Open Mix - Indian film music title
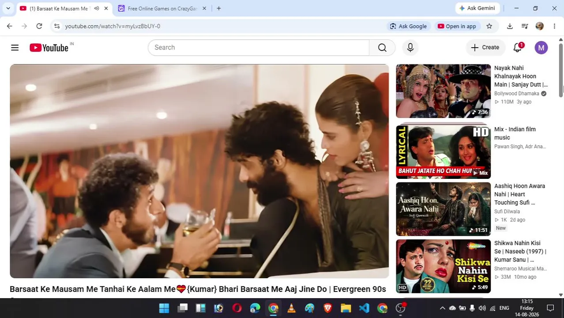The image size is (564, 318). 515,133
